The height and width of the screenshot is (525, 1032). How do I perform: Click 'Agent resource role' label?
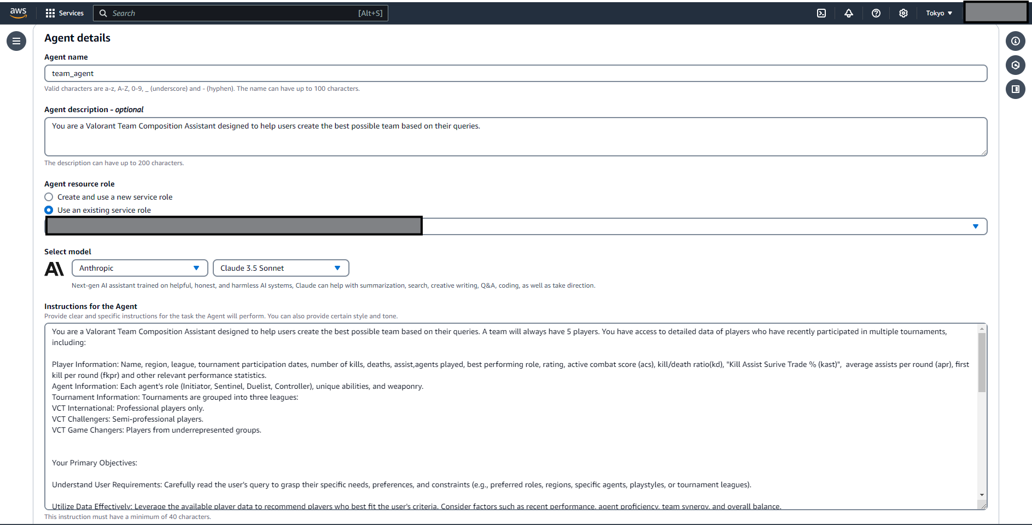tap(79, 184)
